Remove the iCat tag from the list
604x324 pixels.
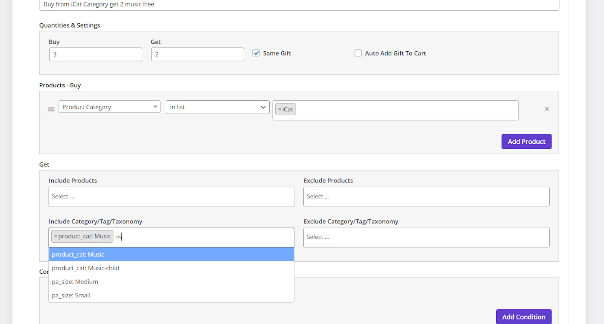pos(280,109)
